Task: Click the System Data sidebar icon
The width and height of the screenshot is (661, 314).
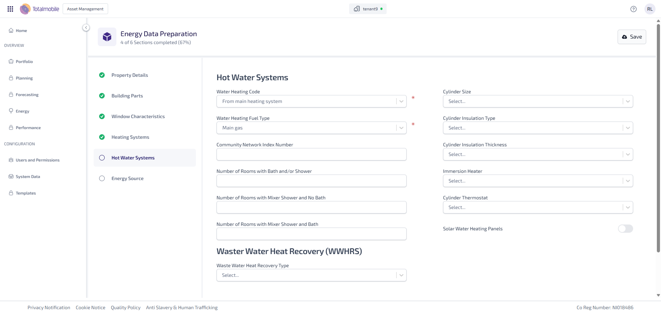Action: [11, 176]
